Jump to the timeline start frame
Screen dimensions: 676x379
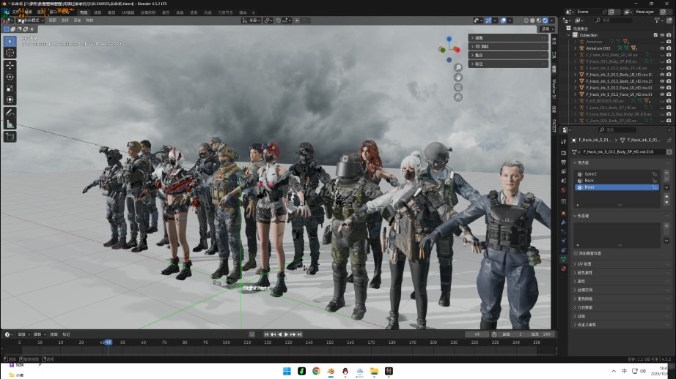pyautogui.click(x=266, y=334)
